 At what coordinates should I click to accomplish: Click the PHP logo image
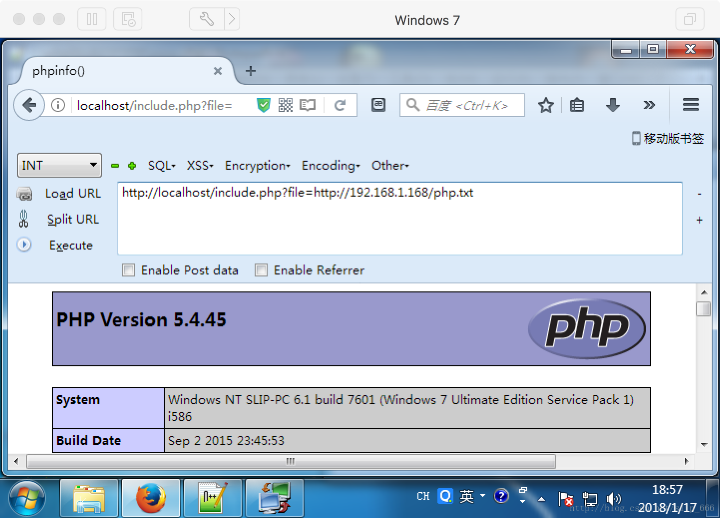point(587,329)
